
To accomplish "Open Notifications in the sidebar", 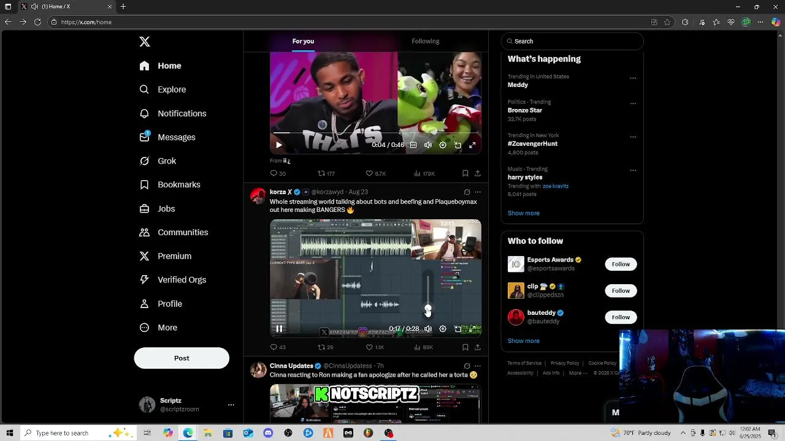I will (x=173, y=113).
